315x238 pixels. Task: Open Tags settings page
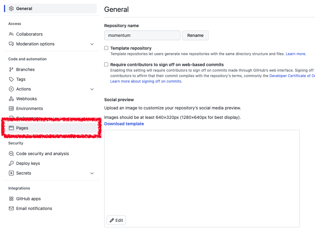[51, 79]
